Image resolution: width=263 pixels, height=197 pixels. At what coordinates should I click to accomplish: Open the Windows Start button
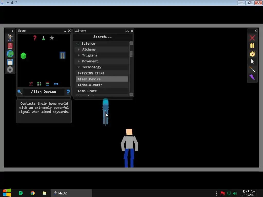[x=7, y=193]
